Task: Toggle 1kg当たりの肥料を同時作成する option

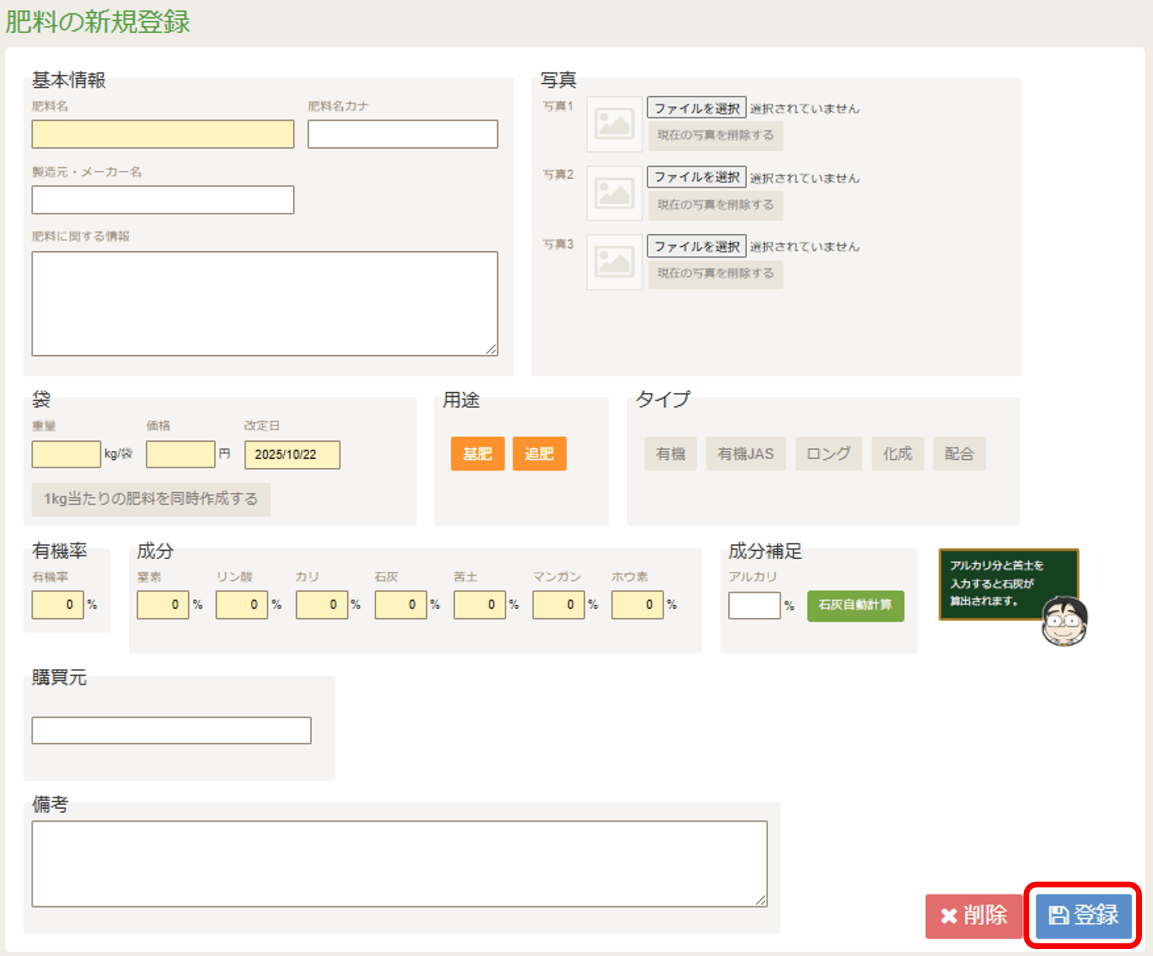Action: coord(150,499)
